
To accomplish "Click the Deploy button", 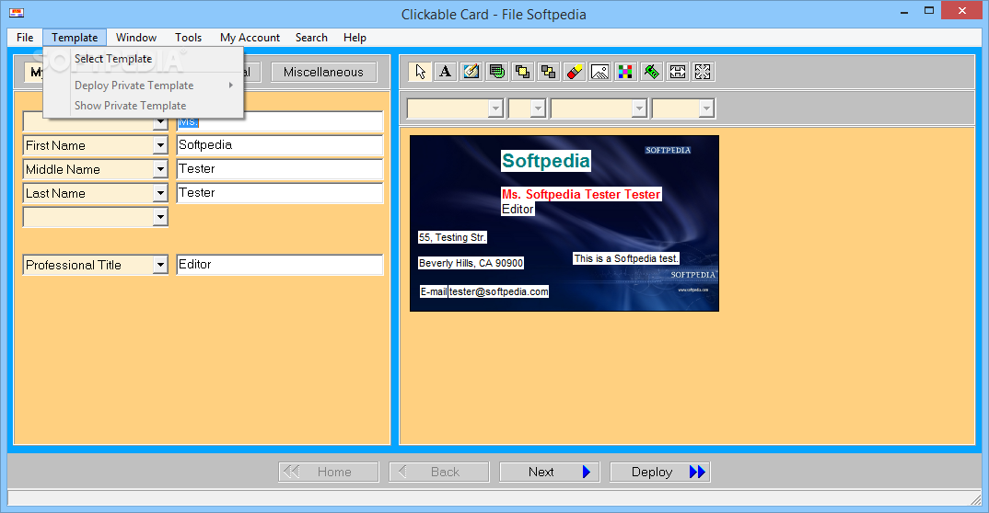I will coord(659,472).
